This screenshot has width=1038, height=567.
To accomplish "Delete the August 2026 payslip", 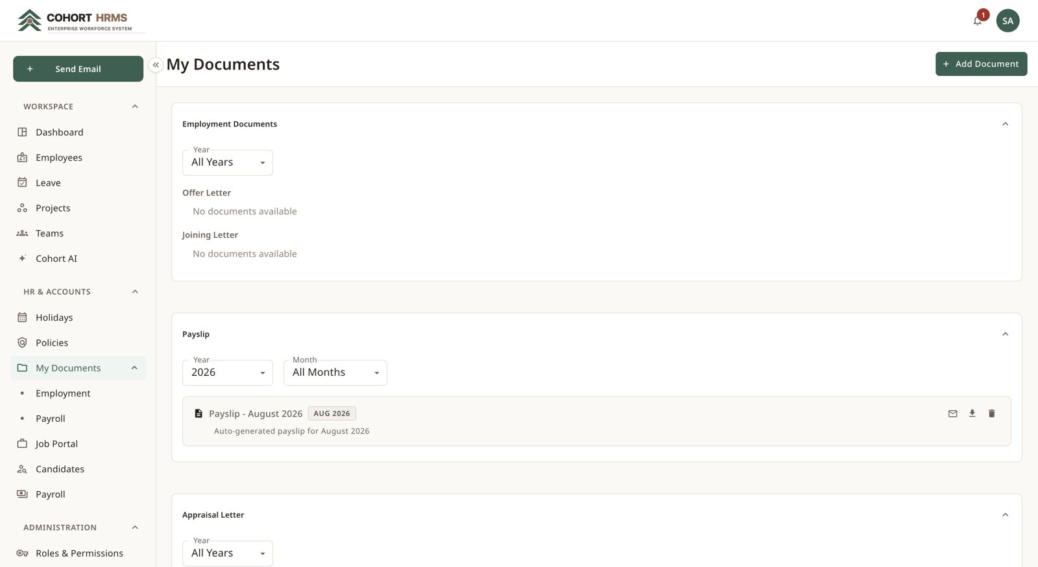I will [x=991, y=413].
